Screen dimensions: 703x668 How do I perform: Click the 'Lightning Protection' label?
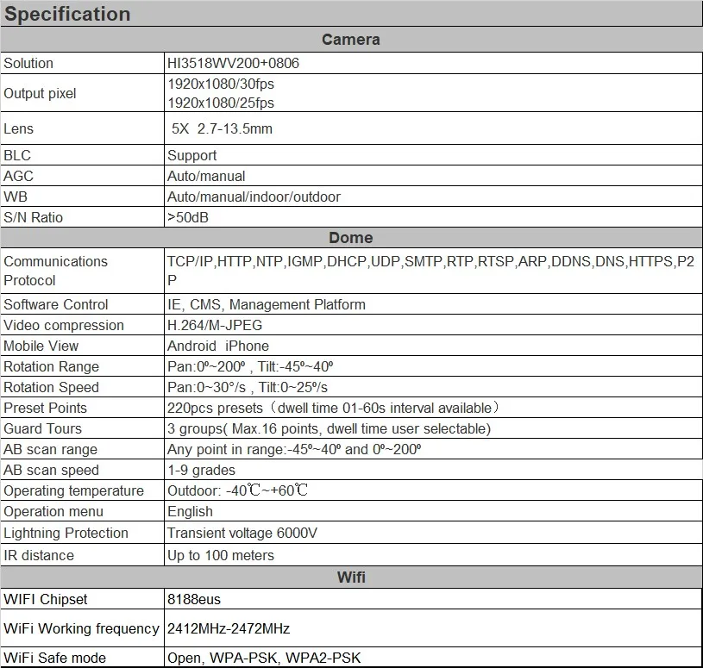pyautogui.click(x=66, y=533)
